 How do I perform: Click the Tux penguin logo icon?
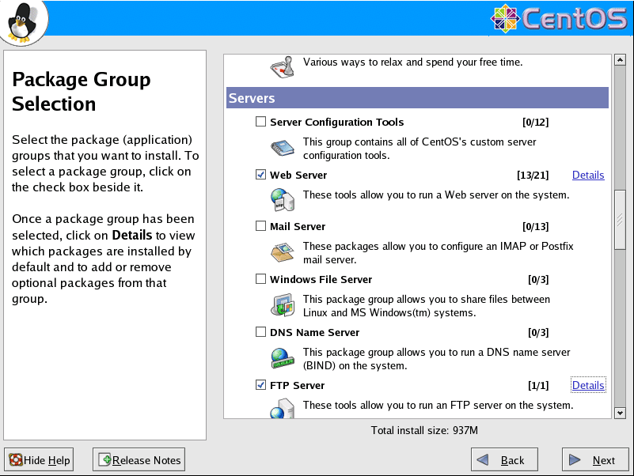tap(22, 22)
